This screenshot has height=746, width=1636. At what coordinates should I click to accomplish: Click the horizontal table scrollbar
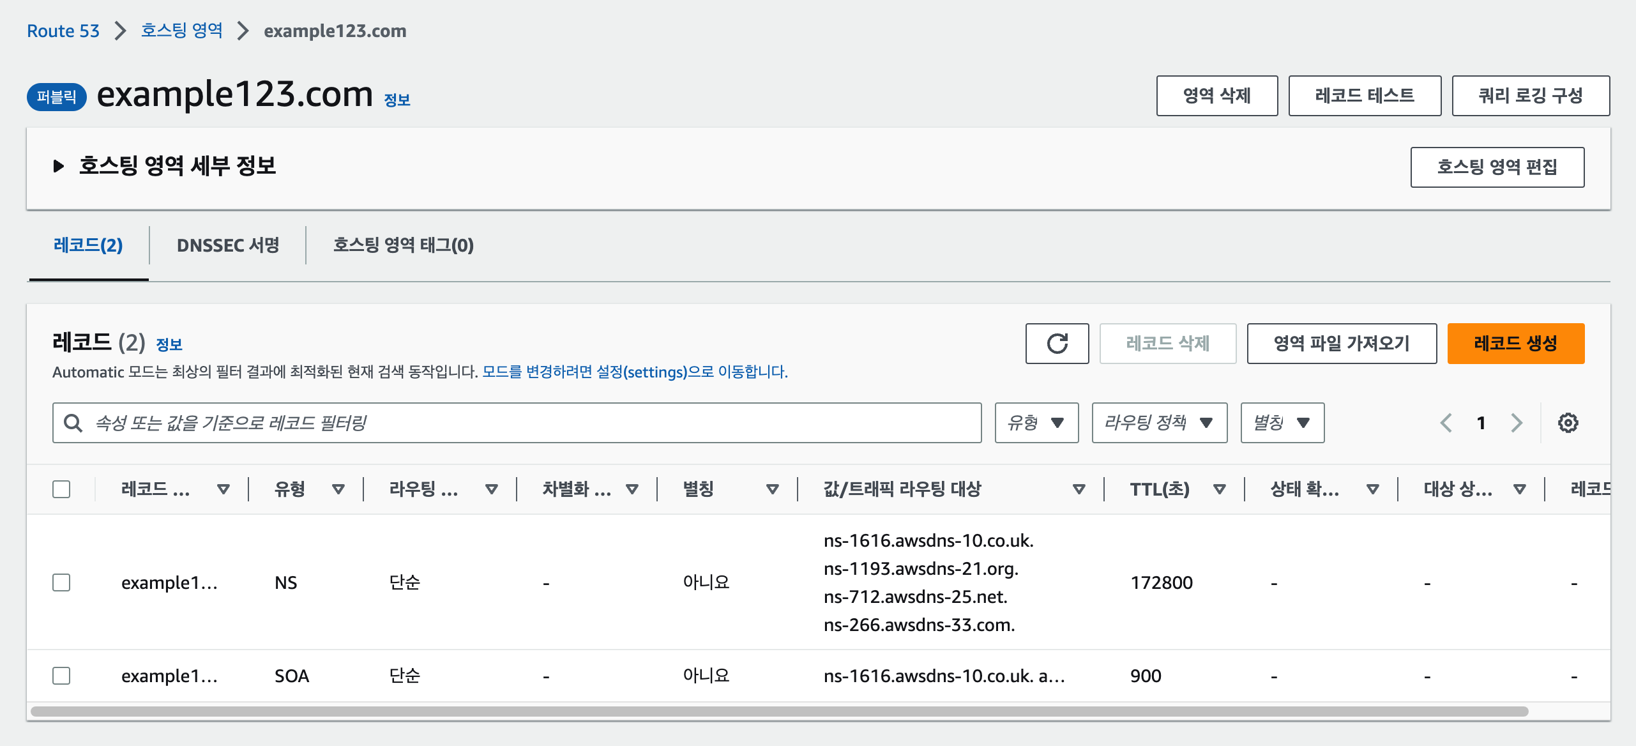tap(779, 712)
